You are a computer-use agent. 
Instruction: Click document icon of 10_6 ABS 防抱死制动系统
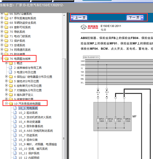[x=15, y=130]
